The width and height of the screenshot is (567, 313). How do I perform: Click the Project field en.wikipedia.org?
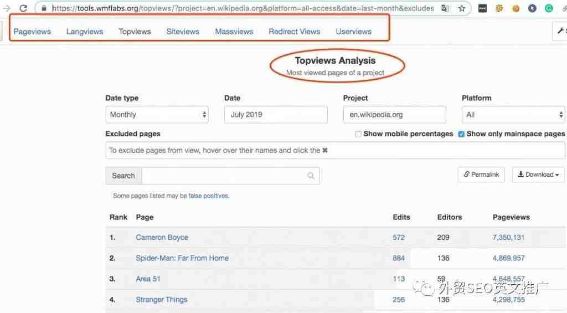point(394,115)
